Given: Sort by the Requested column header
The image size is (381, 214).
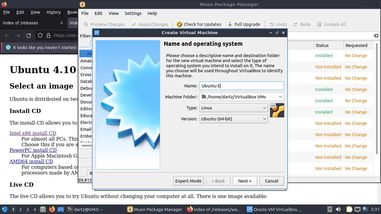Looking at the screenshot, I should [x=358, y=45].
